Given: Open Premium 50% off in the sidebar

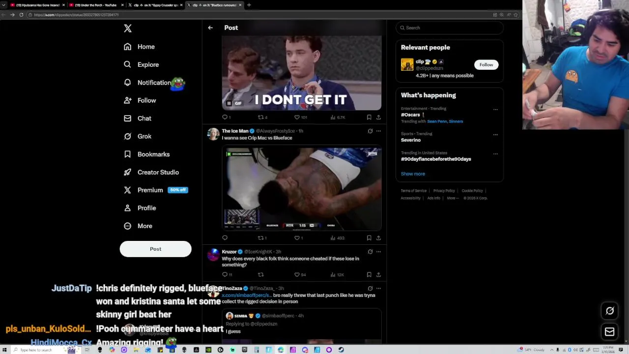Looking at the screenshot, I should point(156,190).
